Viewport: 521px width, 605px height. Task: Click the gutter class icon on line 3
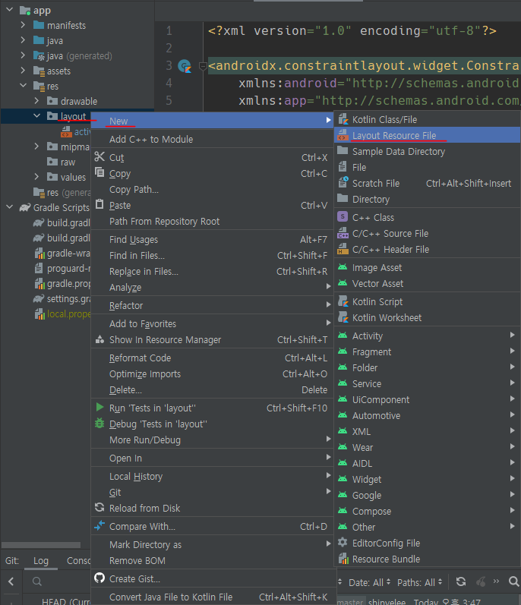[185, 66]
